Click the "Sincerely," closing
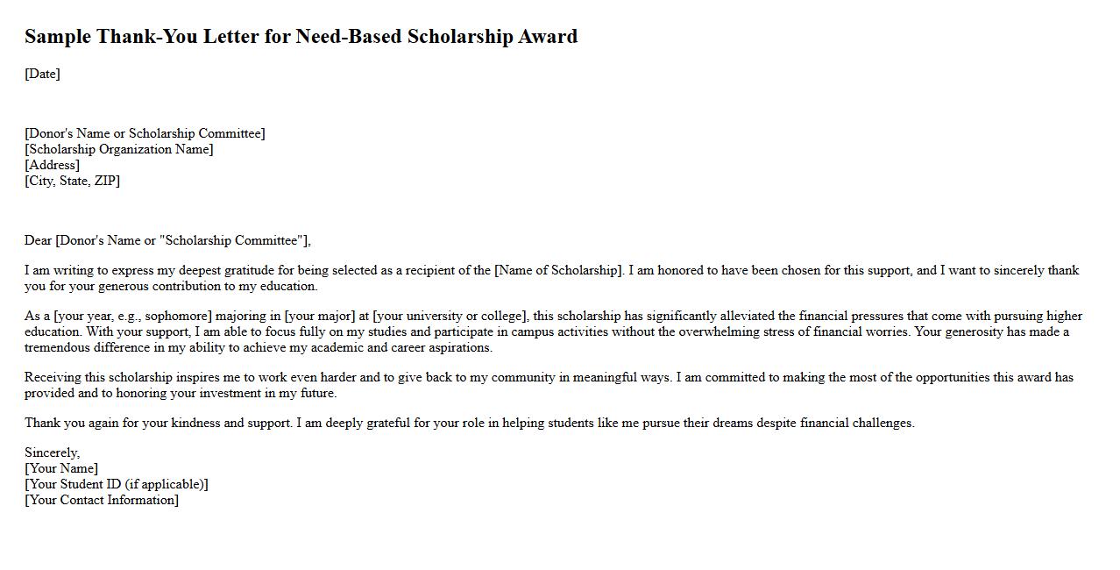Viewport: 1120px width, 570px height. tap(52, 452)
